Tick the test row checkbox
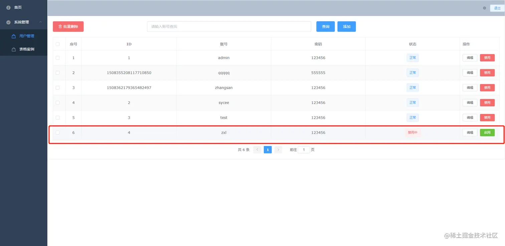 (58, 118)
